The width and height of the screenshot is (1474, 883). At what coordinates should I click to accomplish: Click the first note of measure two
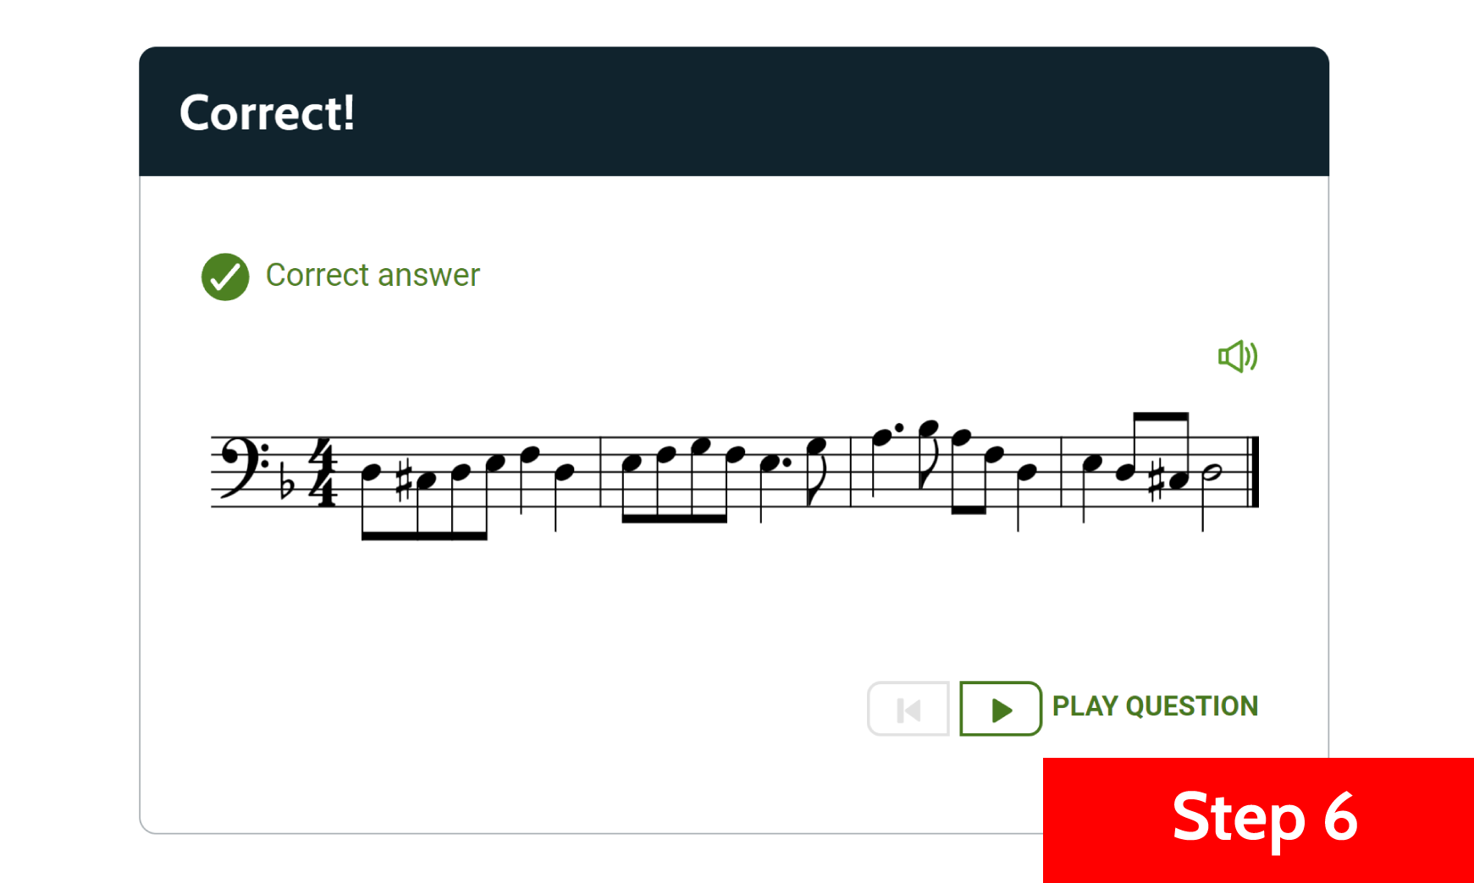[x=632, y=463]
